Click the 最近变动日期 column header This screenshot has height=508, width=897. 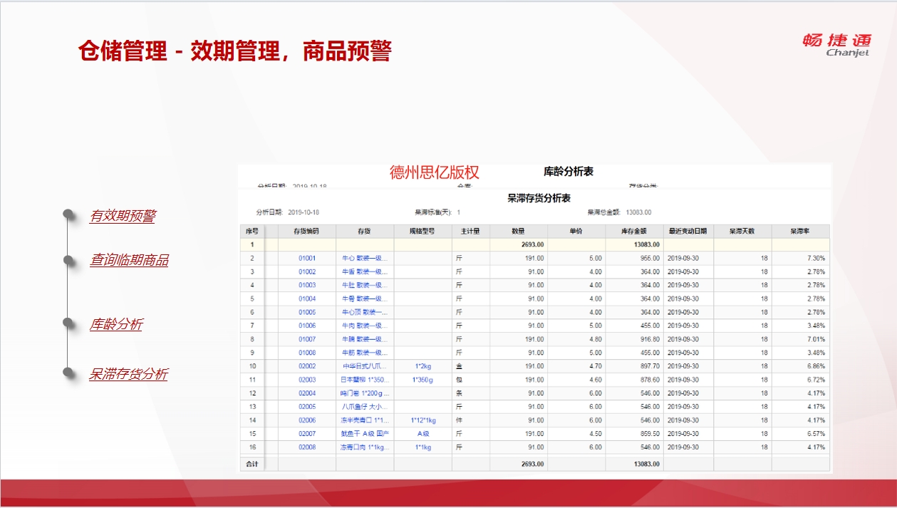688,231
